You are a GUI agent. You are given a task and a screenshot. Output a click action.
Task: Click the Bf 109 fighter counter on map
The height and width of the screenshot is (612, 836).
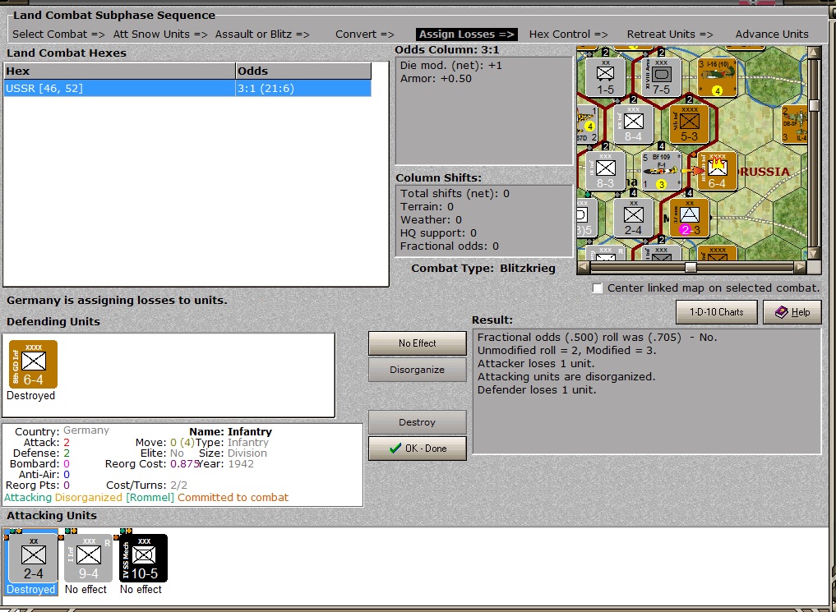(660, 171)
